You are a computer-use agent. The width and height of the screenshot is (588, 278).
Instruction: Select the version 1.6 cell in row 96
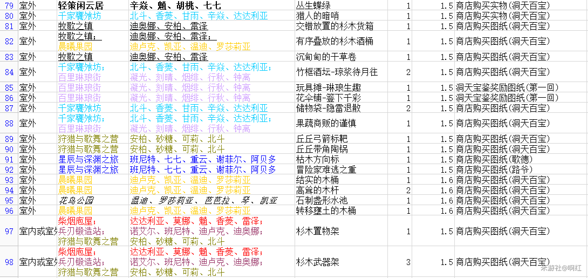click(433, 211)
